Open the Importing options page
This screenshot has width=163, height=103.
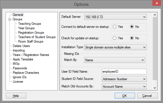pyautogui.click(x=19, y=50)
